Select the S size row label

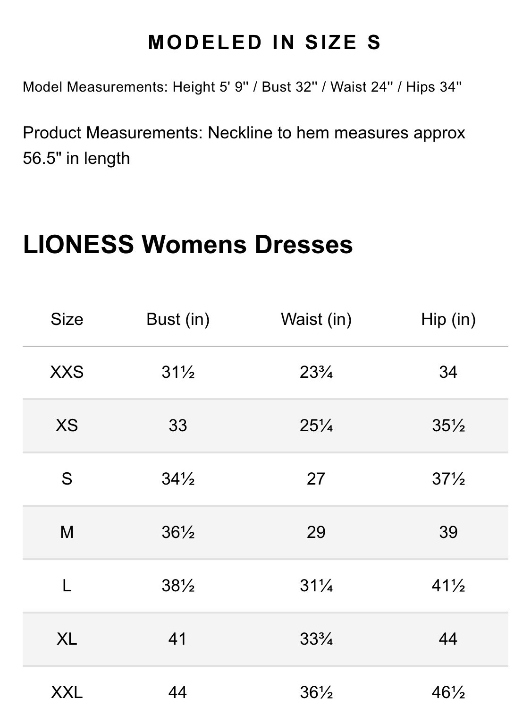[67, 479]
